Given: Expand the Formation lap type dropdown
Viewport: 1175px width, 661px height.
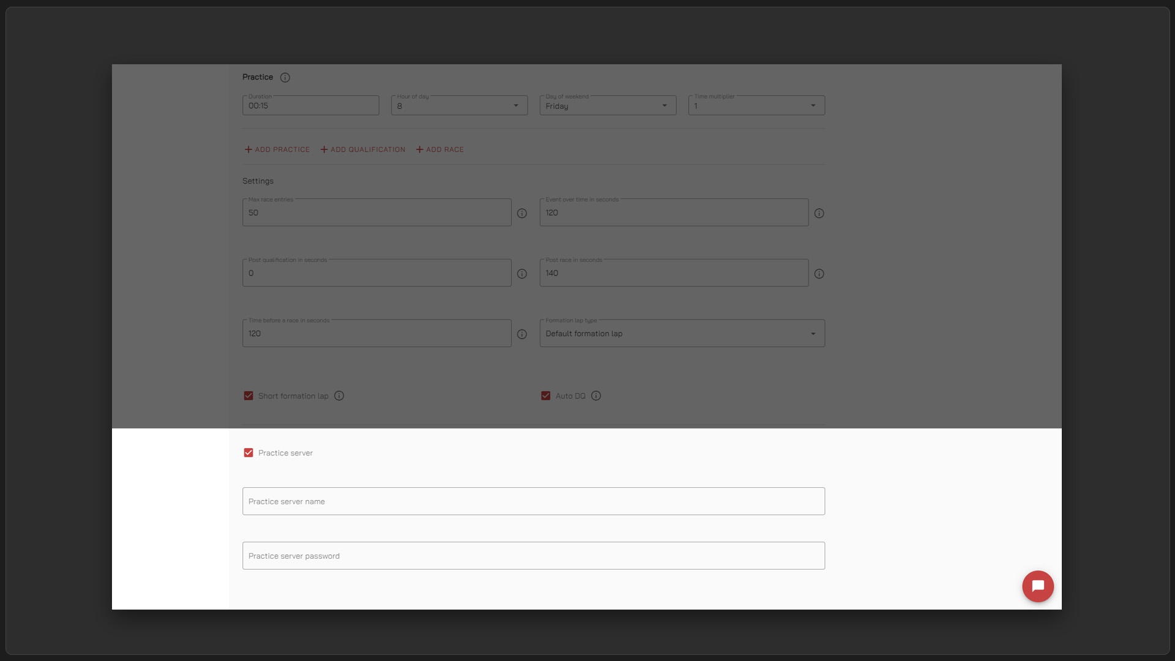Looking at the screenshot, I should click(682, 334).
